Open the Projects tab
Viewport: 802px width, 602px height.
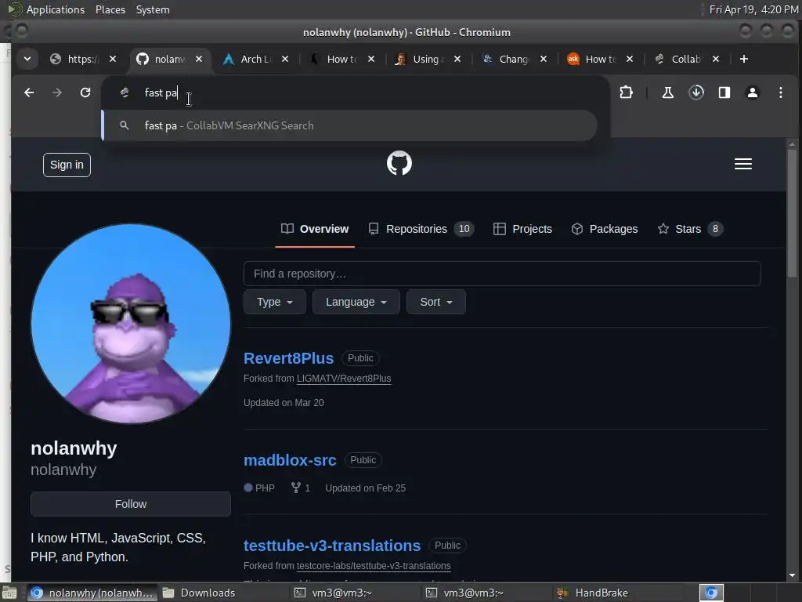pyautogui.click(x=522, y=229)
